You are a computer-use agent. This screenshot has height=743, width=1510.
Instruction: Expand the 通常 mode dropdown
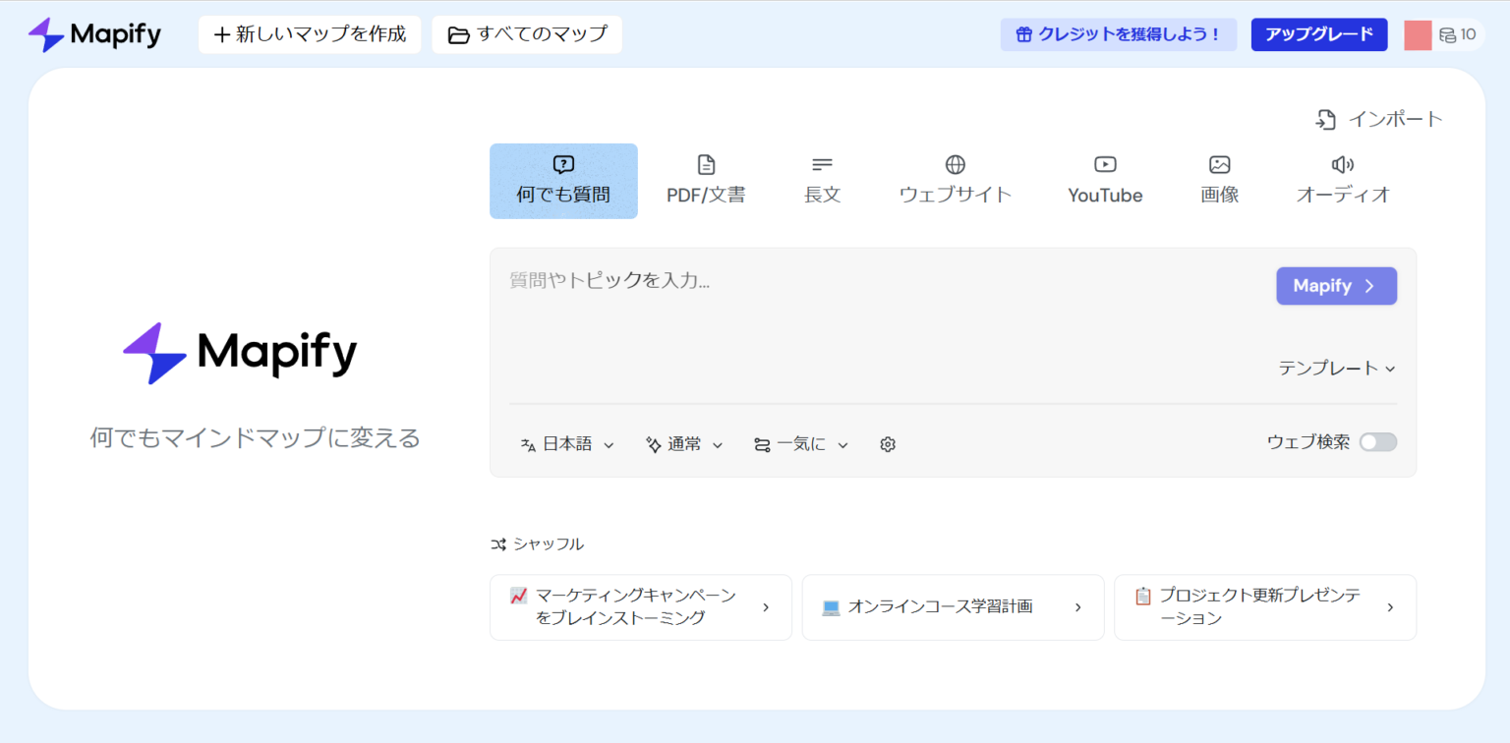tap(683, 443)
